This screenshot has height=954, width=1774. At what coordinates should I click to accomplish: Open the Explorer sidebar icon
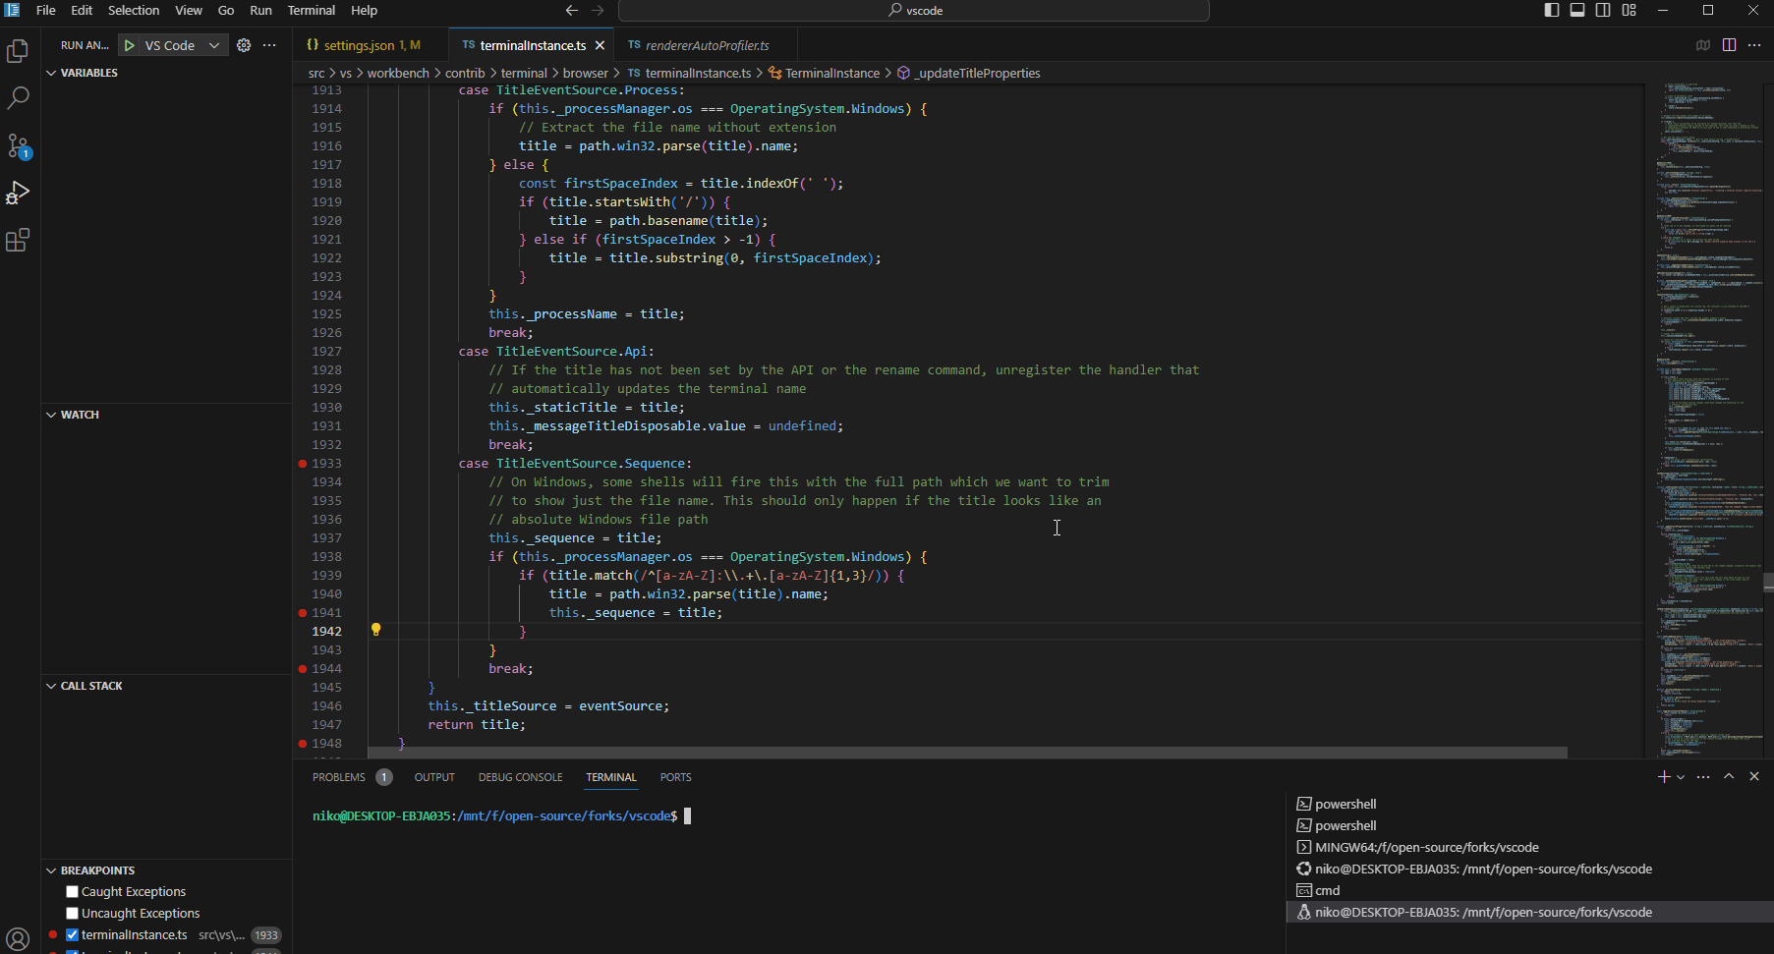18,51
